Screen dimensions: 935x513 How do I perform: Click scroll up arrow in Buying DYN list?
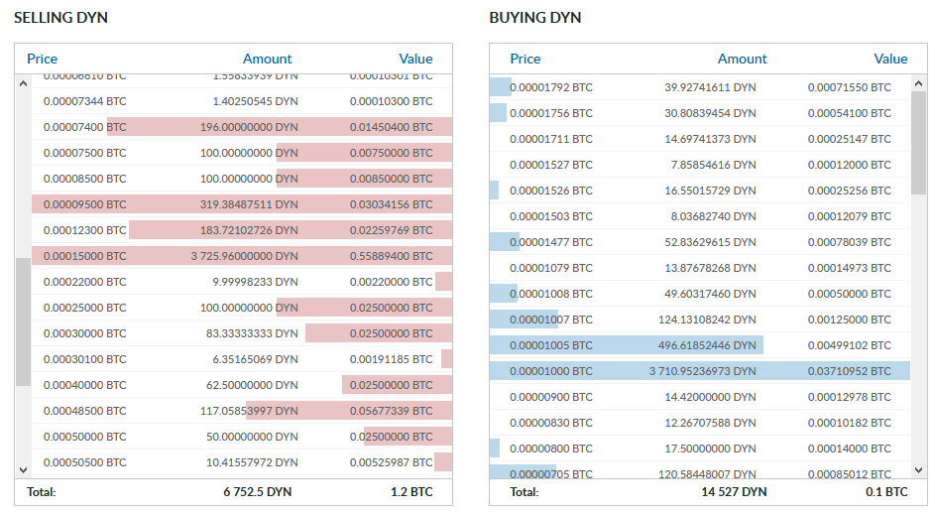coord(918,83)
